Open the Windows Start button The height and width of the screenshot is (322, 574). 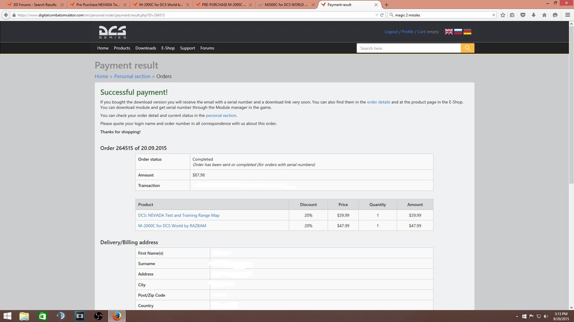pos(7,316)
